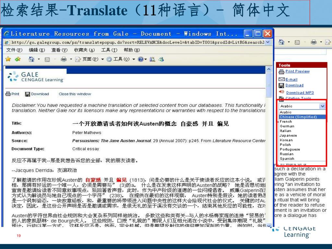Image resolution: width=332 pixels, height=249 pixels.
Task: Click the Download link in Tools panel
Action: click(294, 85)
